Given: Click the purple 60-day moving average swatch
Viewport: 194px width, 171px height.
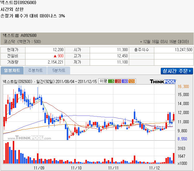Looking at the screenshot, I should point(125,81).
